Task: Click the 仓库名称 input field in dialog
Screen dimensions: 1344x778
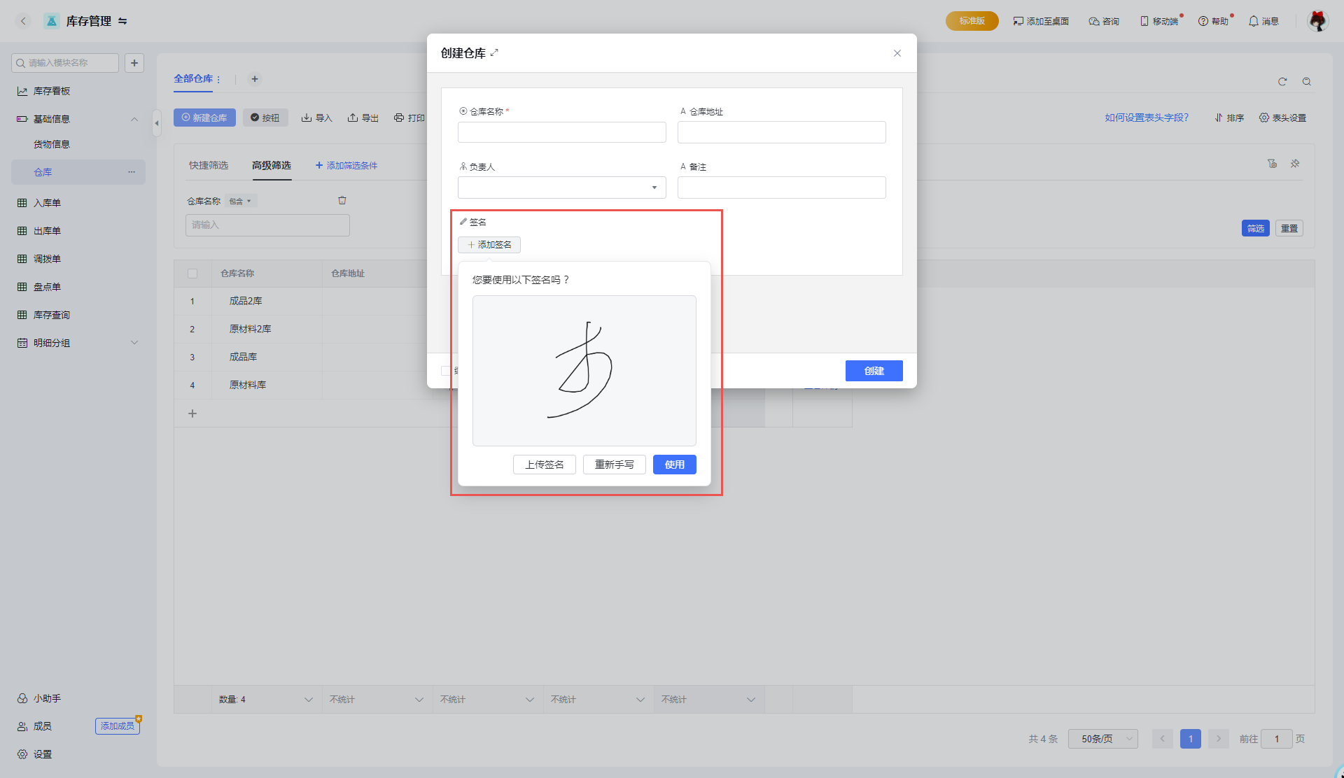Action: pyautogui.click(x=561, y=132)
